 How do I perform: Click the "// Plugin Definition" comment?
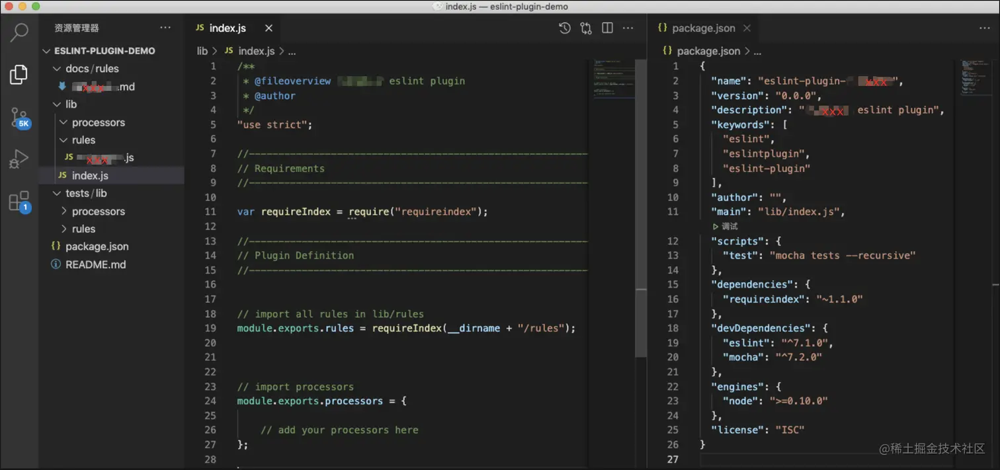(296, 255)
